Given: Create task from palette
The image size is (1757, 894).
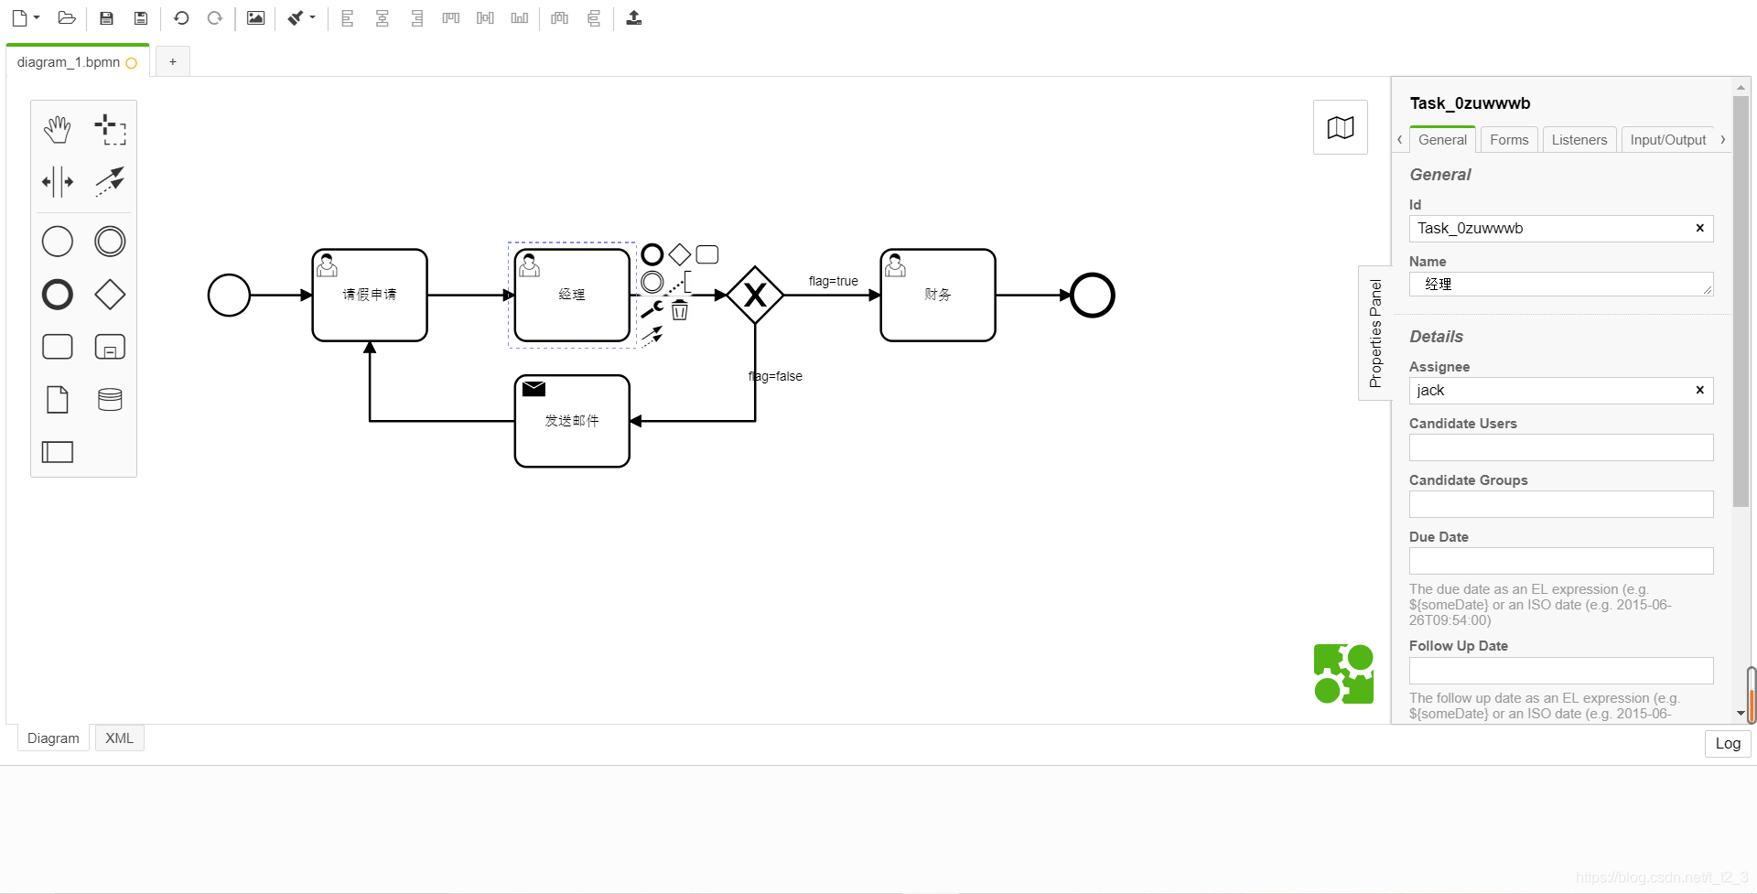Looking at the screenshot, I should pyautogui.click(x=58, y=347).
